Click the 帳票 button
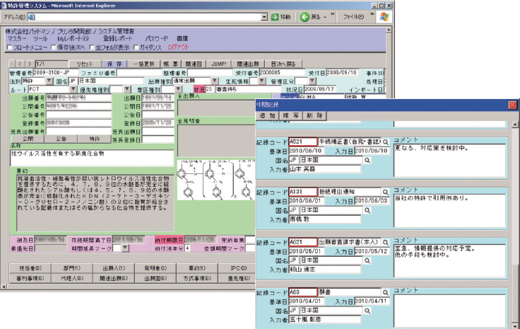Image resolution: width=520 pixels, height=329 pixels. tap(170, 64)
